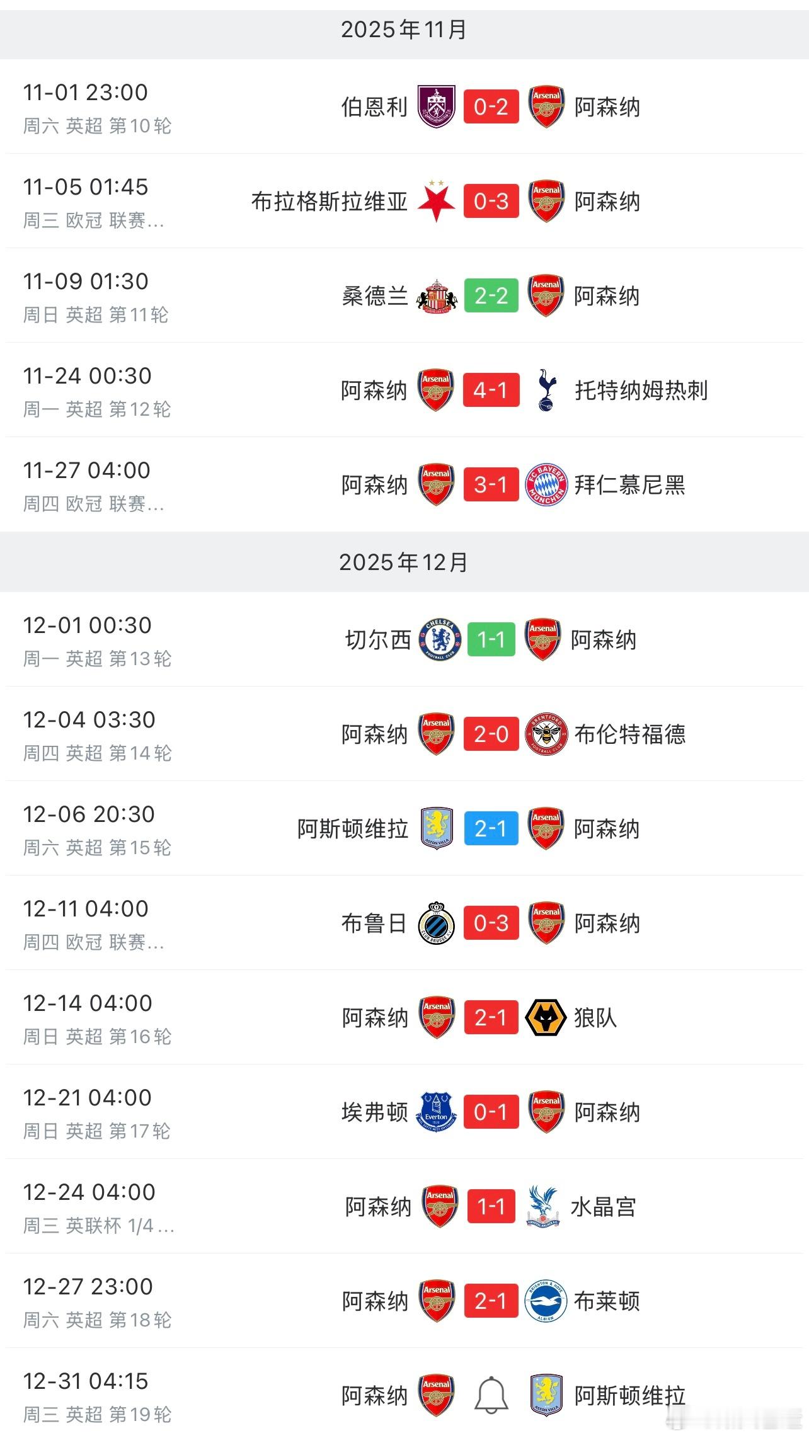The height and width of the screenshot is (1438, 809).
Task: Tap the Tottenham Hotspur cockerel logo
Action: click(546, 391)
